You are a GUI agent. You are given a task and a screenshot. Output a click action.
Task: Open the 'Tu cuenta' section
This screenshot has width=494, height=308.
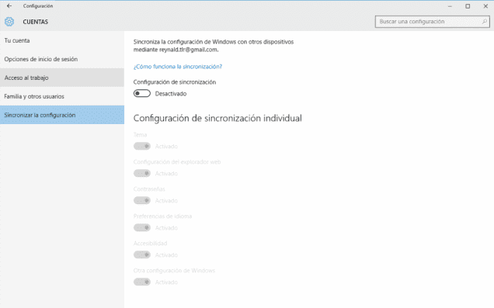62,40
